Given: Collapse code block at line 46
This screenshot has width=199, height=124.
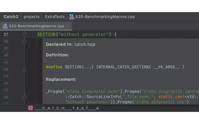Looking at the screenshot, I should pos(25,97).
